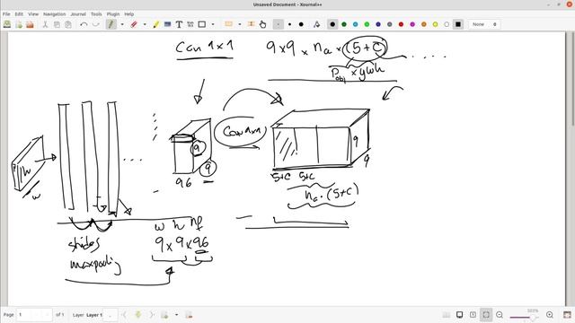Select the Draw Rectangle shape tool
This screenshot has width=575, height=323.
click(201, 24)
